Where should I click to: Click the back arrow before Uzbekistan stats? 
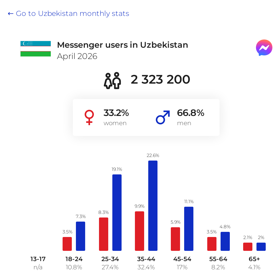click(11, 14)
